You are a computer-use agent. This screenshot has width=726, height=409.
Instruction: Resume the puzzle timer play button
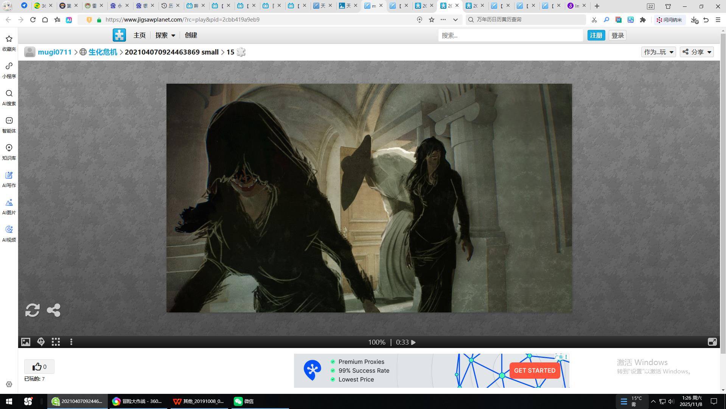pyautogui.click(x=414, y=342)
